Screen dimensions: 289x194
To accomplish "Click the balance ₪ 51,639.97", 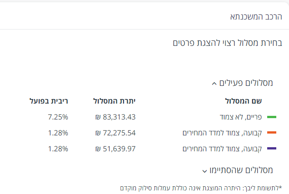I will (x=115, y=149).
